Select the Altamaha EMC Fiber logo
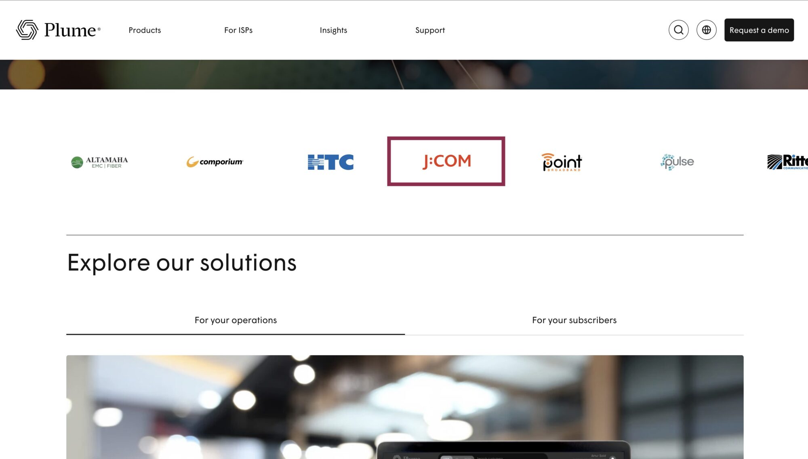This screenshot has height=459, width=808. click(x=99, y=162)
